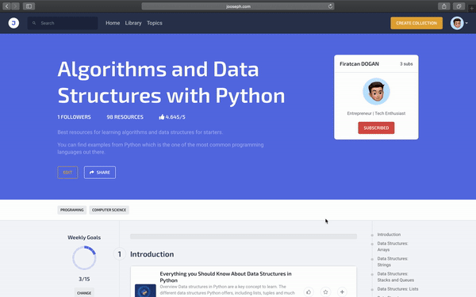Star the Everything you Should Know resource
This screenshot has width=476, height=297.
click(325, 291)
